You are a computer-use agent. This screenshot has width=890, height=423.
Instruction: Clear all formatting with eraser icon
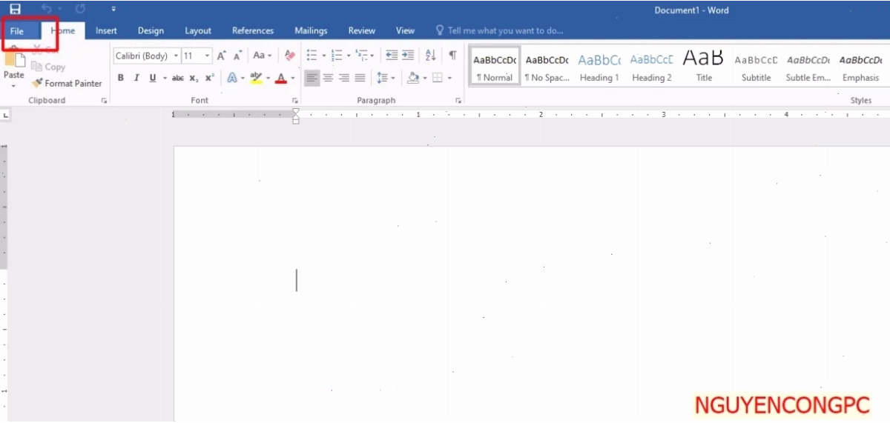pyautogui.click(x=289, y=56)
